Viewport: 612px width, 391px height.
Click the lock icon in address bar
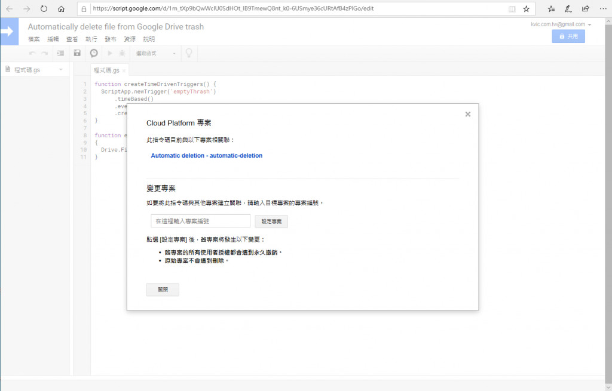pyautogui.click(x=84, y=8)
